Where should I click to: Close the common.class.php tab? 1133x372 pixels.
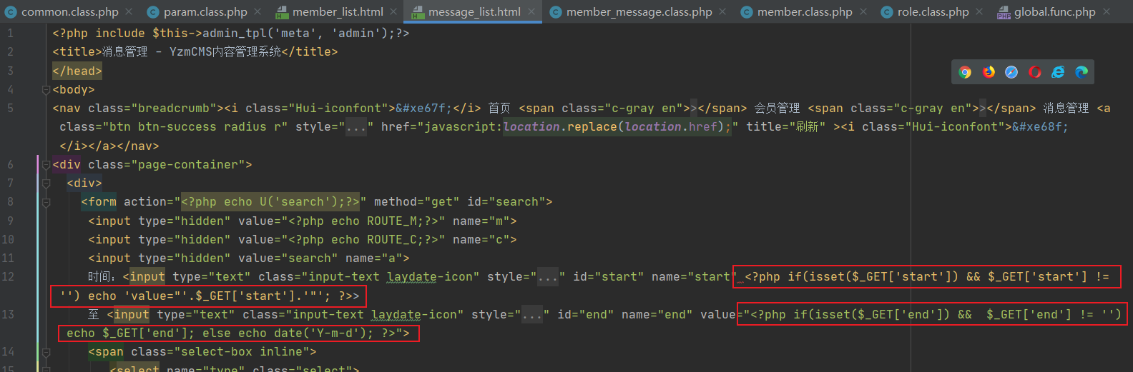(x=129, y=11)
